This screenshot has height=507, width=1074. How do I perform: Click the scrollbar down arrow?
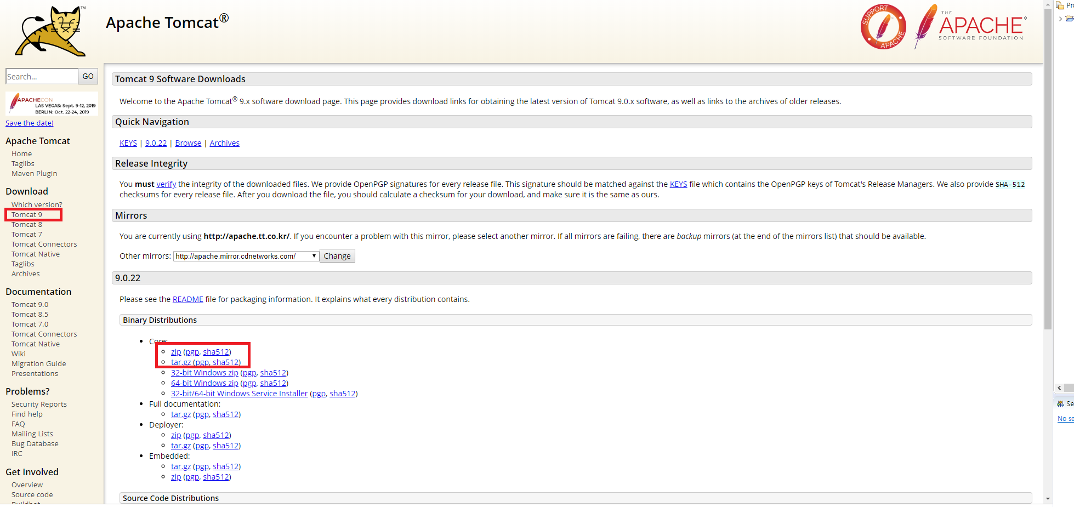(x=1048, y=499)
